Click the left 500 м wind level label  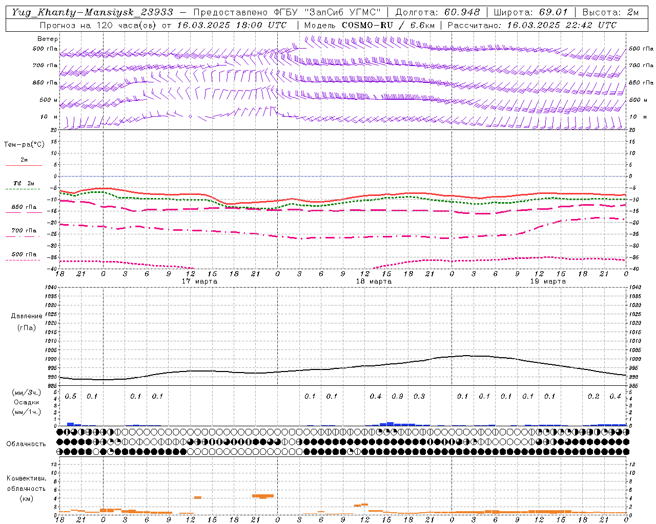pos(48,100)
